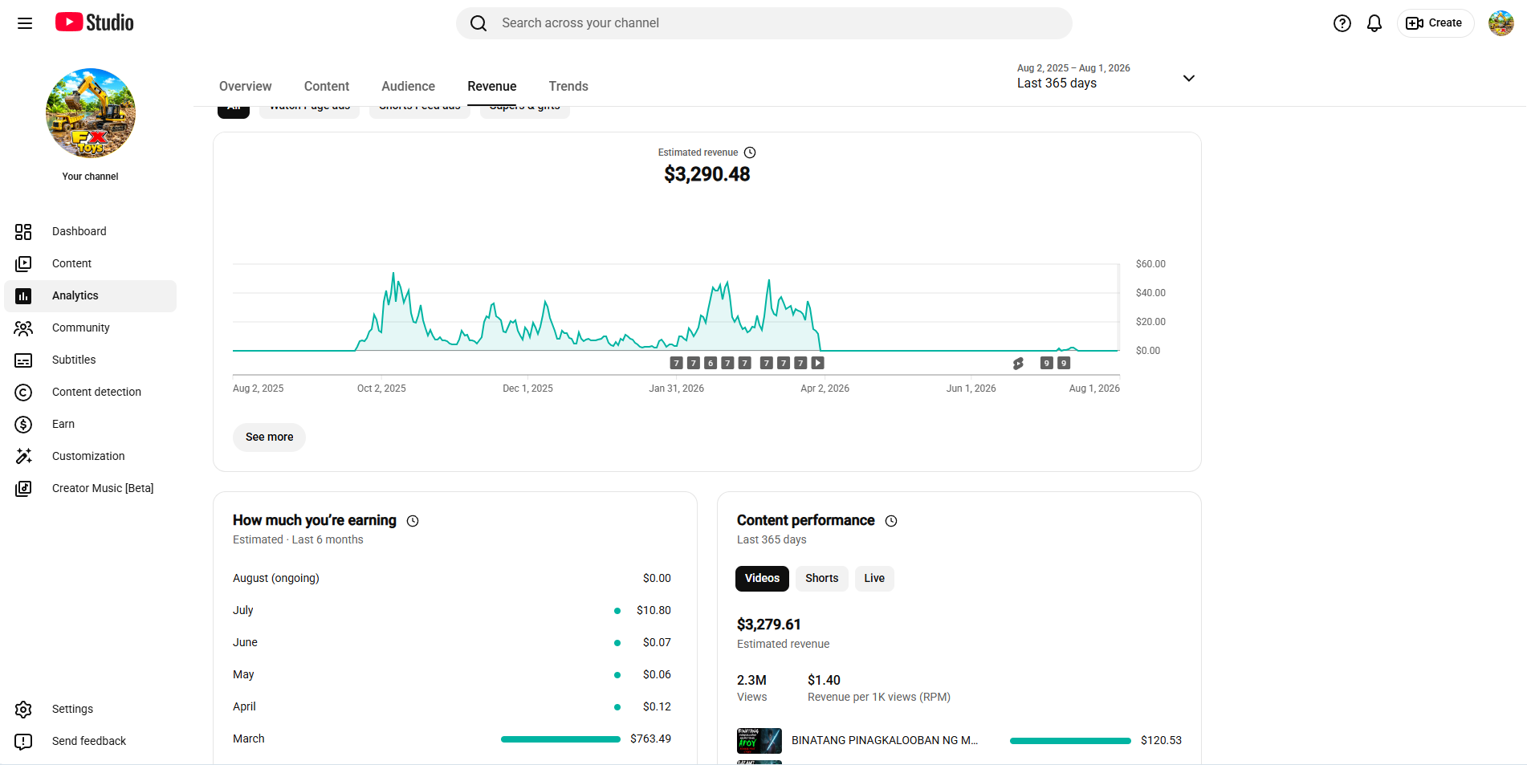This screenshot has width=1527, height=765.
Task: Click the BINATANG PINAGKALOOBAN NG M... video title
Action: pos(885,740)
